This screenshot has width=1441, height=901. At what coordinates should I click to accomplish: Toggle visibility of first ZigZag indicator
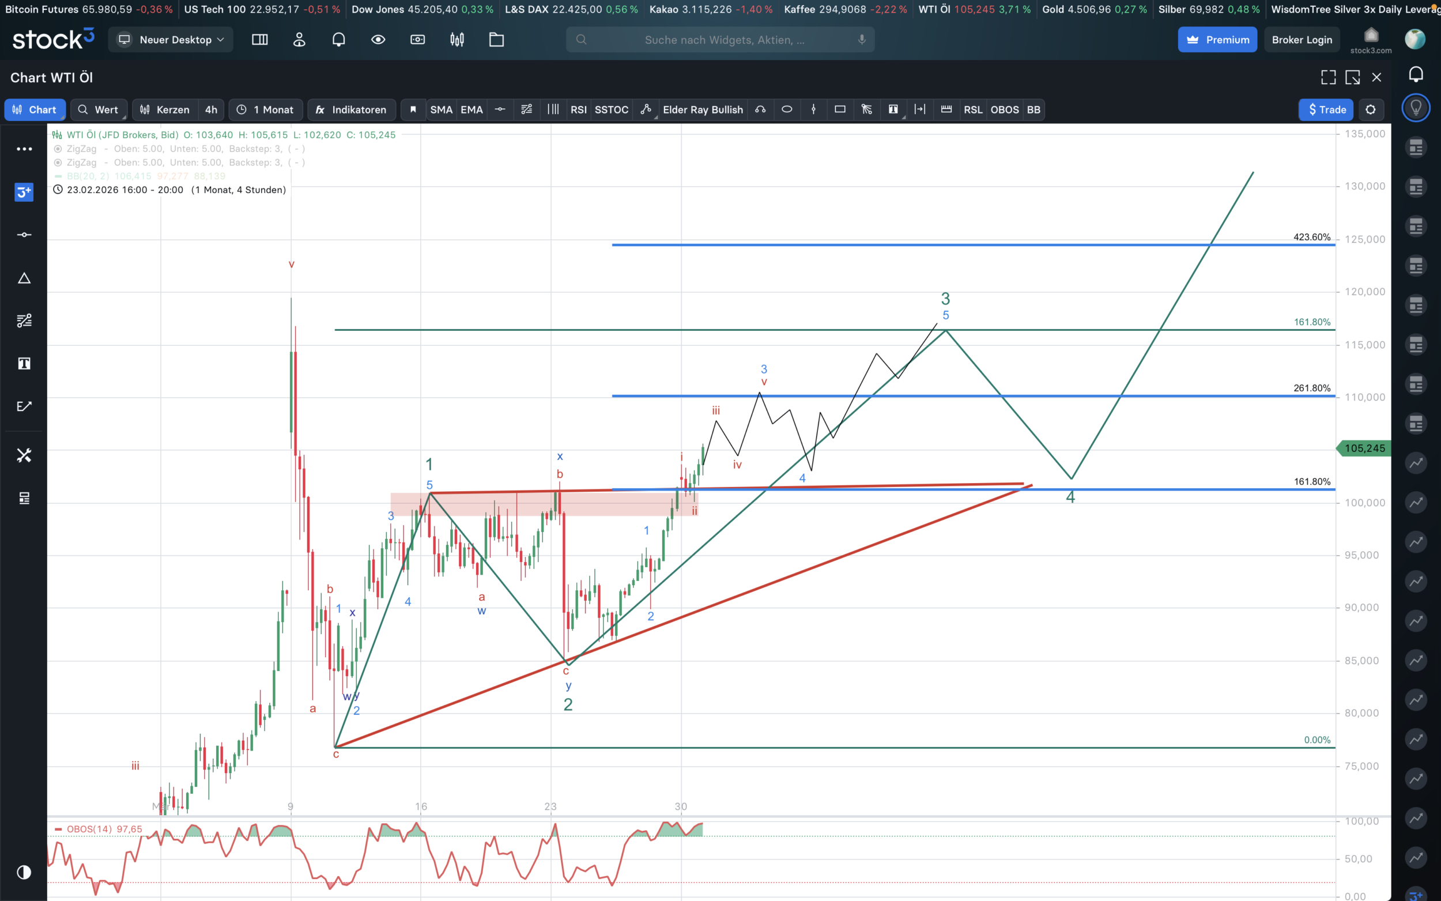[x=58, y=149]
